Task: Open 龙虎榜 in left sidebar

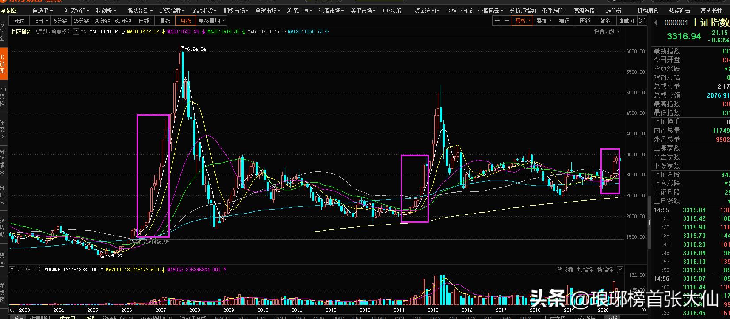Action: click(3, 292)
